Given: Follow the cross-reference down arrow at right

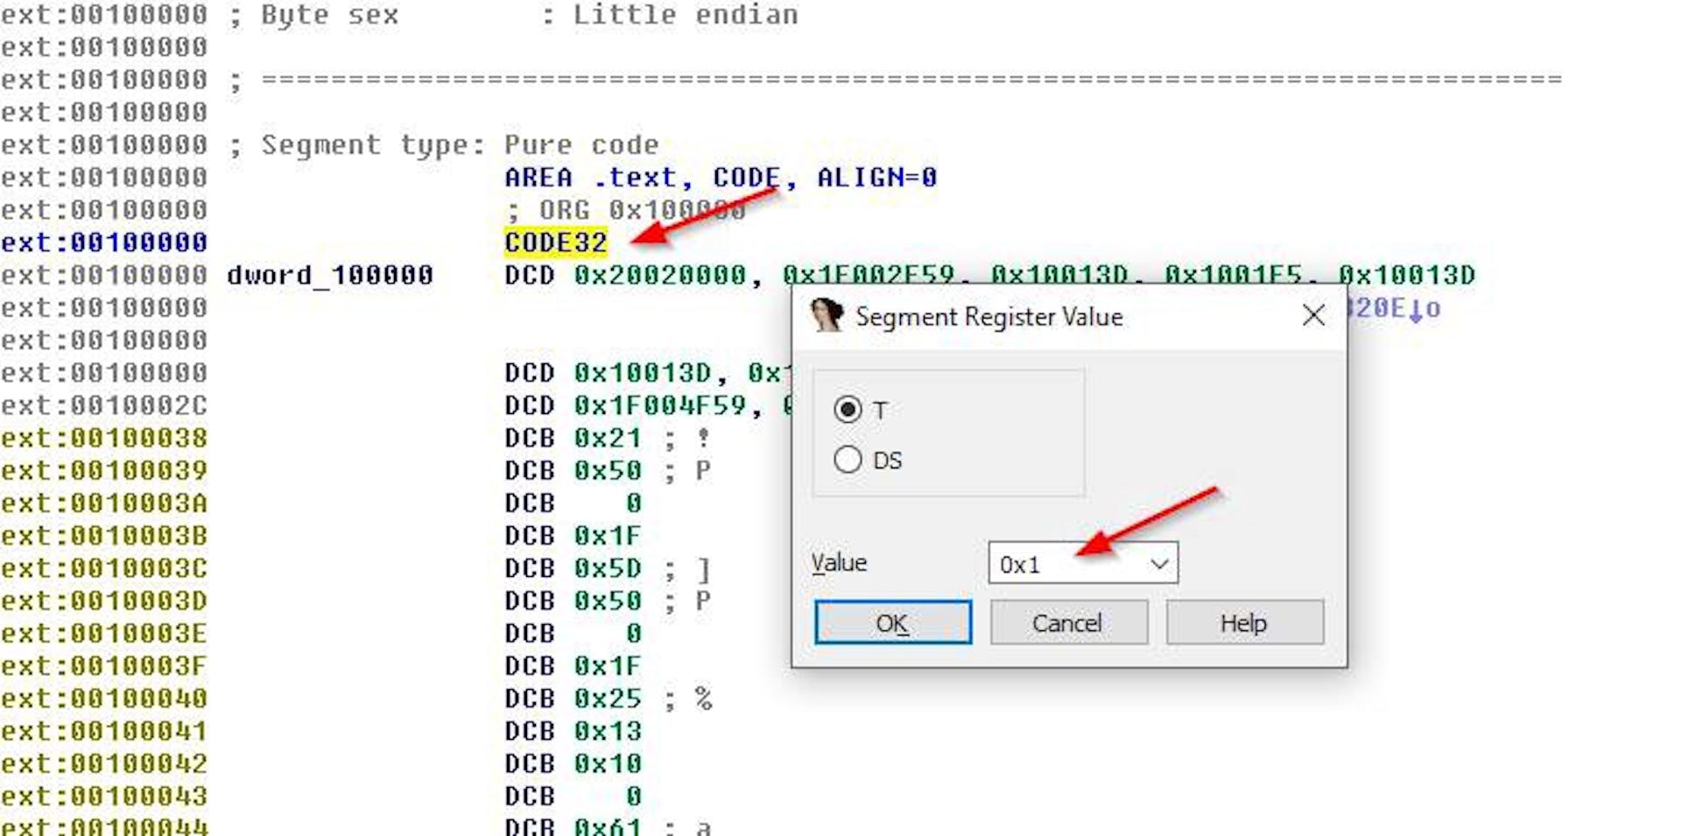Looking at the screenshot, I should 1416,309.
